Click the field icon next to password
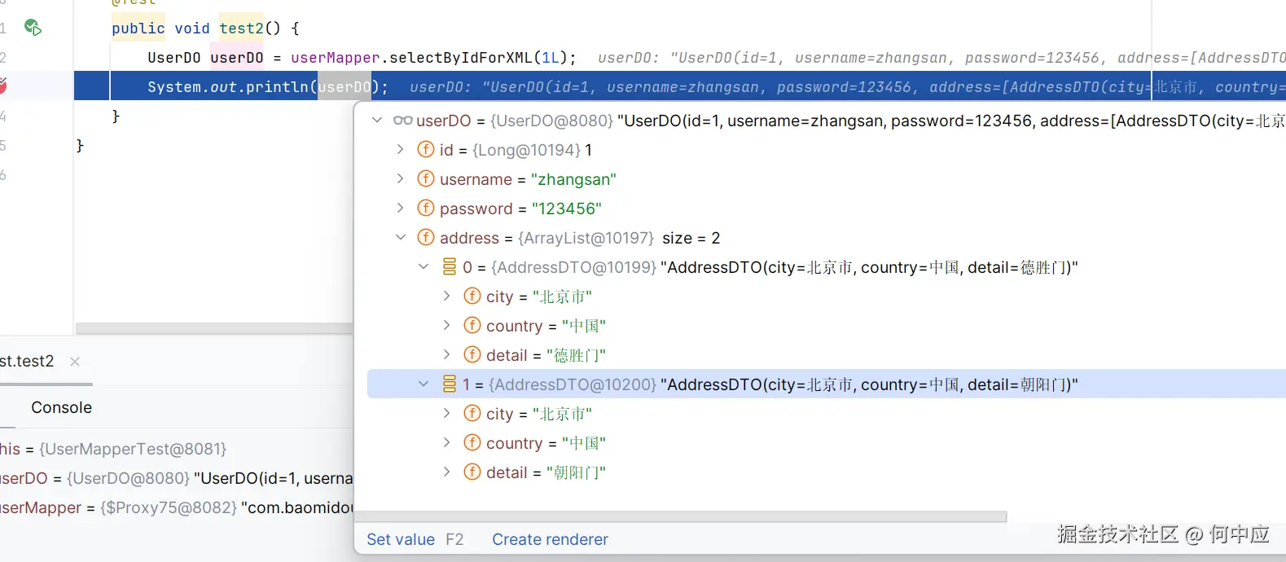Screen dimensions: 1286x562 pyautogui.click(x=425, y=209)
